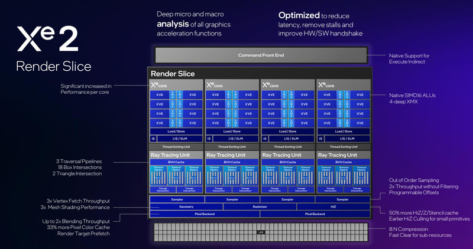This screenshot has height=249, width=473.
Task: Select the Load / Store block in leftmost Xe core
Action: (176, 132)
